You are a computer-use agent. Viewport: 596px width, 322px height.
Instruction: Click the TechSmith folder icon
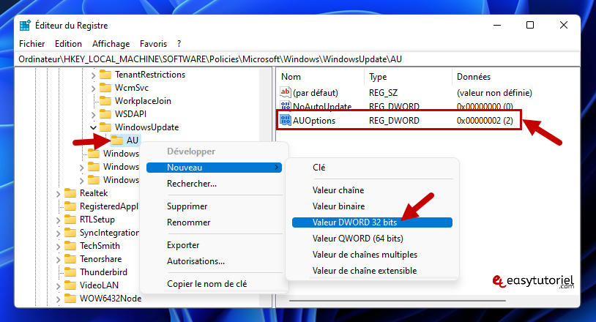pos(70,246)
